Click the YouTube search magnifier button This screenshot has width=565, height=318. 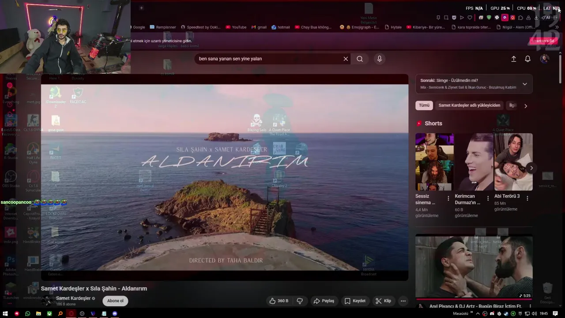pos(360,59)
